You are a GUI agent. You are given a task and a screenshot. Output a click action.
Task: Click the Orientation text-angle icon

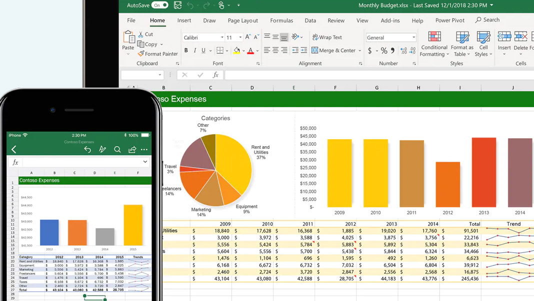295,37
